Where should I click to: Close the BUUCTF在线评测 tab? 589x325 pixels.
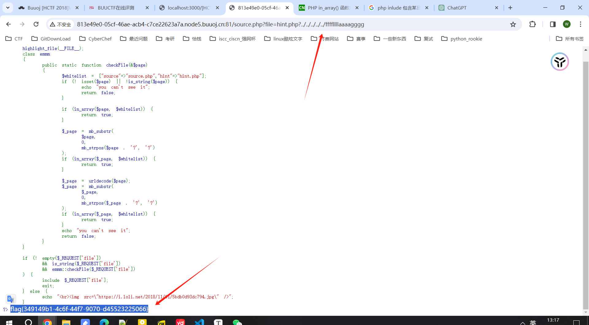click(x=147, y=8)
